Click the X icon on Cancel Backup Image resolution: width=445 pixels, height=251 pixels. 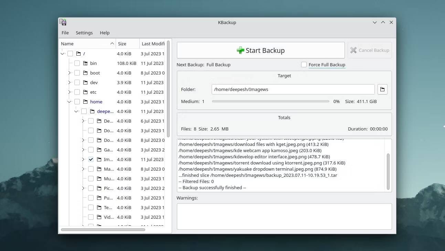coord(353,50)
